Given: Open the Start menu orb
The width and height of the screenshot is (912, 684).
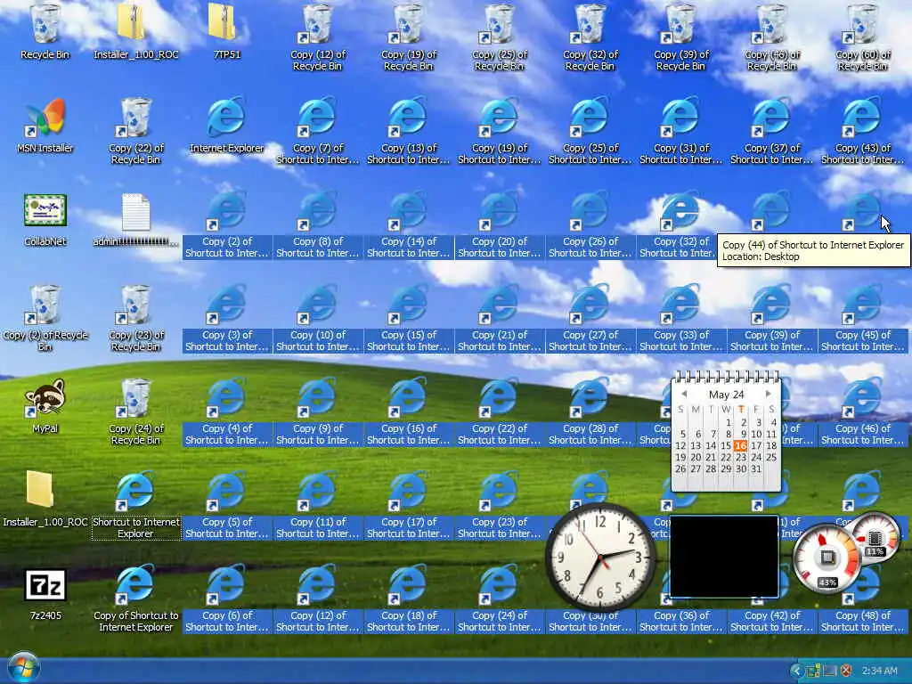Looking at the screenshot, I should pyautogui.click(x=23, y=667).
